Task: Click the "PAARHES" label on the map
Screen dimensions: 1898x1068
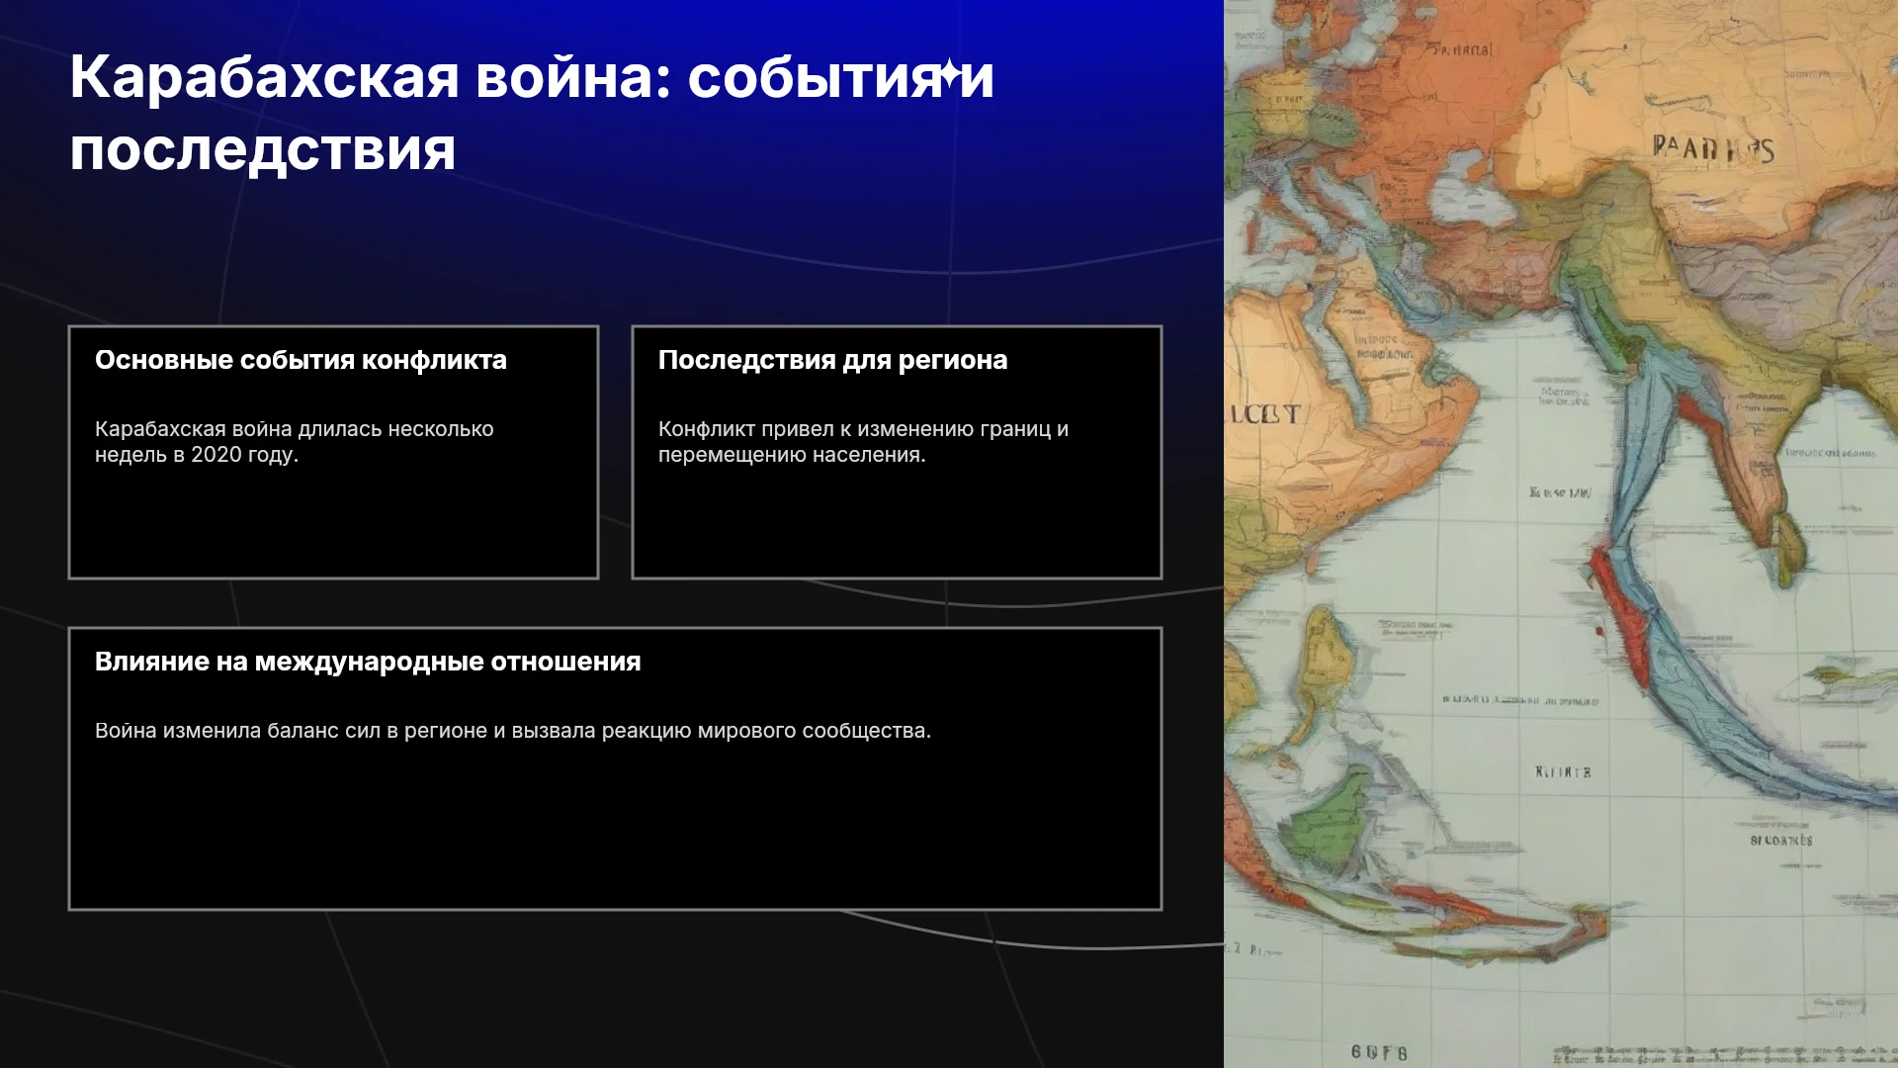Action: [x=1713, y=149]
